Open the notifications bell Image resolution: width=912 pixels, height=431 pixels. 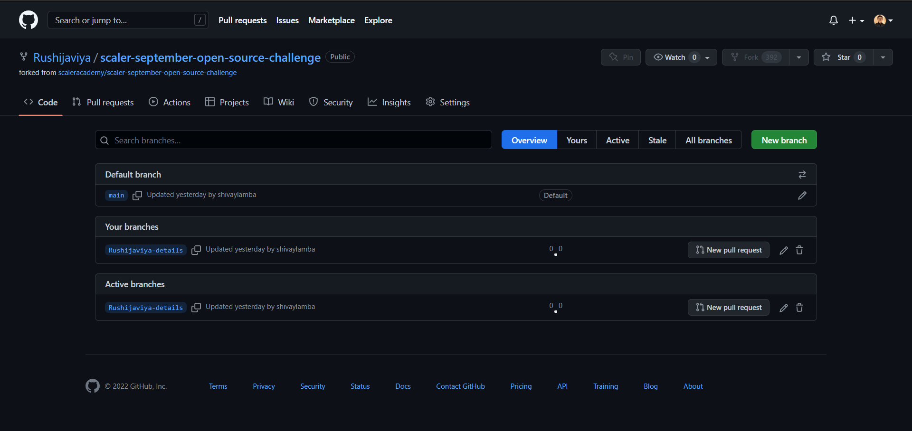pos(834,20)
